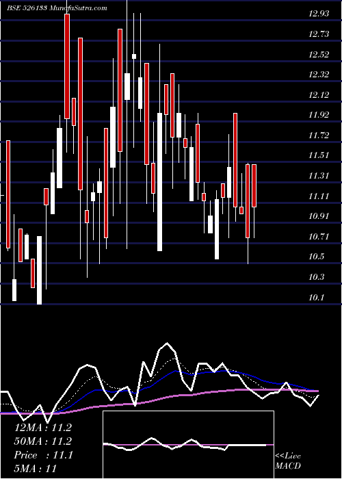The height and width of the screenshot is (479, 342).
Task: Click the <<Live MACD label
Action: (288, 461)
